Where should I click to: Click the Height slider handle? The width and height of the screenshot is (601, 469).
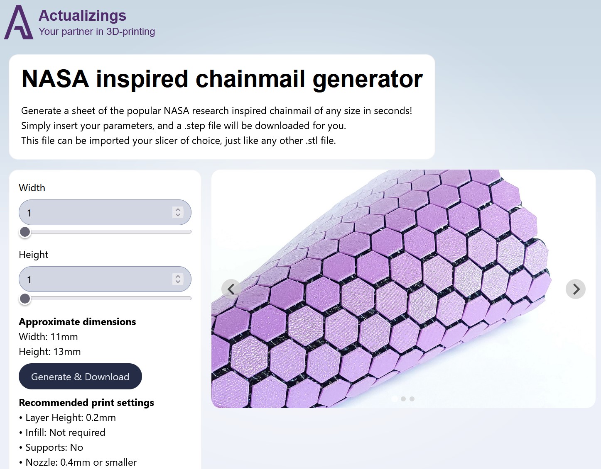click(25, 299)
